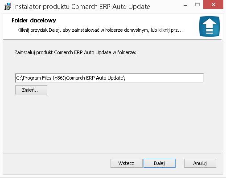The image size is (226, 178).
Task: Click the installer icon in the title bar
Action: [x=8, y=7]
